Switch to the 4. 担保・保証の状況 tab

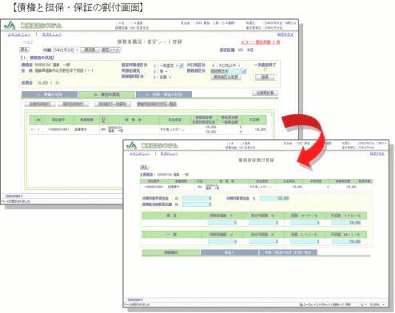coord(164,94)
